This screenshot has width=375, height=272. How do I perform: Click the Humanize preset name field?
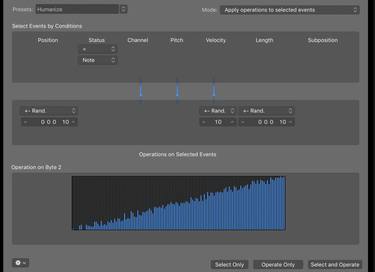point(77,9)
